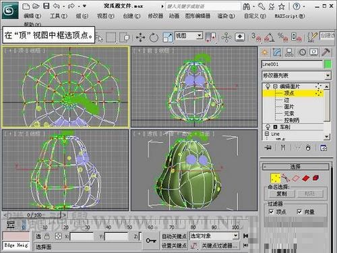Select the Edge sub-object selection icon
This screenshot has width=337, height=253.
tap(286, 178)
